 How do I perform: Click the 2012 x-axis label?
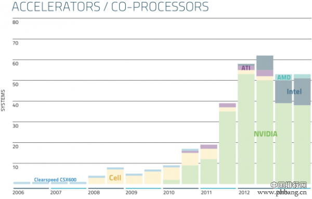pos(244,192)
